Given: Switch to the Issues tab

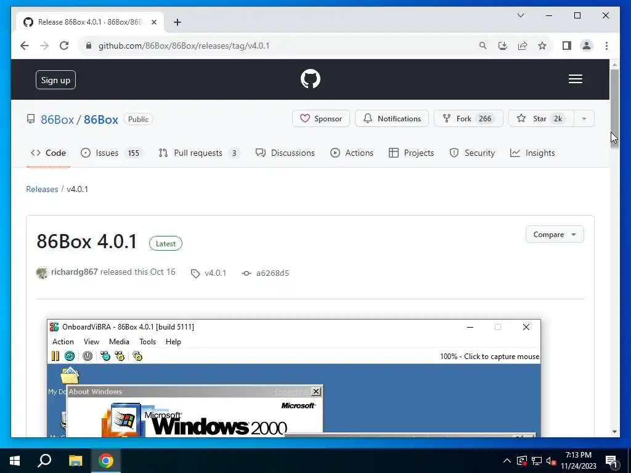Looking at the screenshot, I should click(111, 153).
